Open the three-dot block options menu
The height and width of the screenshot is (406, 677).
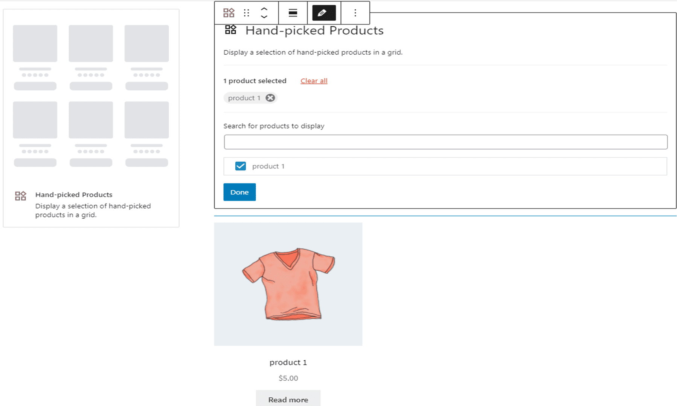pos(355,13)
